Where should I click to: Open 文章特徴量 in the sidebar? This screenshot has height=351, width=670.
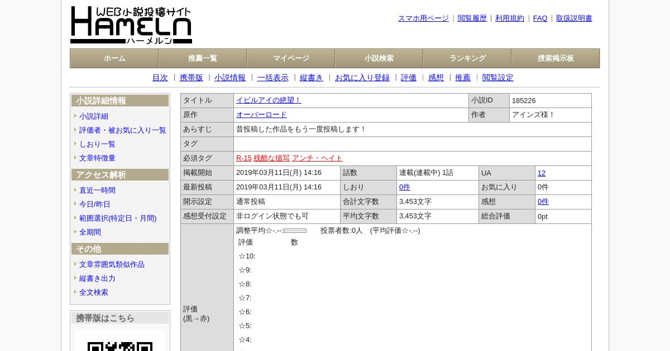pyautogui.click(x=97, y=158)
